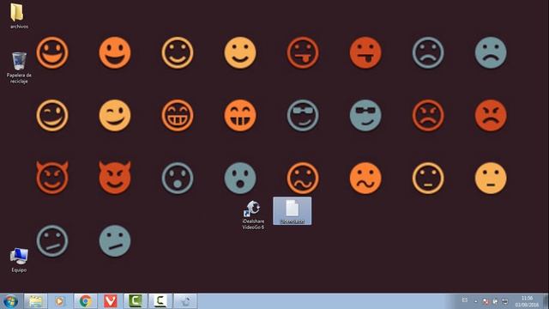Click the last gray taskbar application icon
Image resolution: width=549 pixels, height=309 pixels.
(x=185, y=301)
